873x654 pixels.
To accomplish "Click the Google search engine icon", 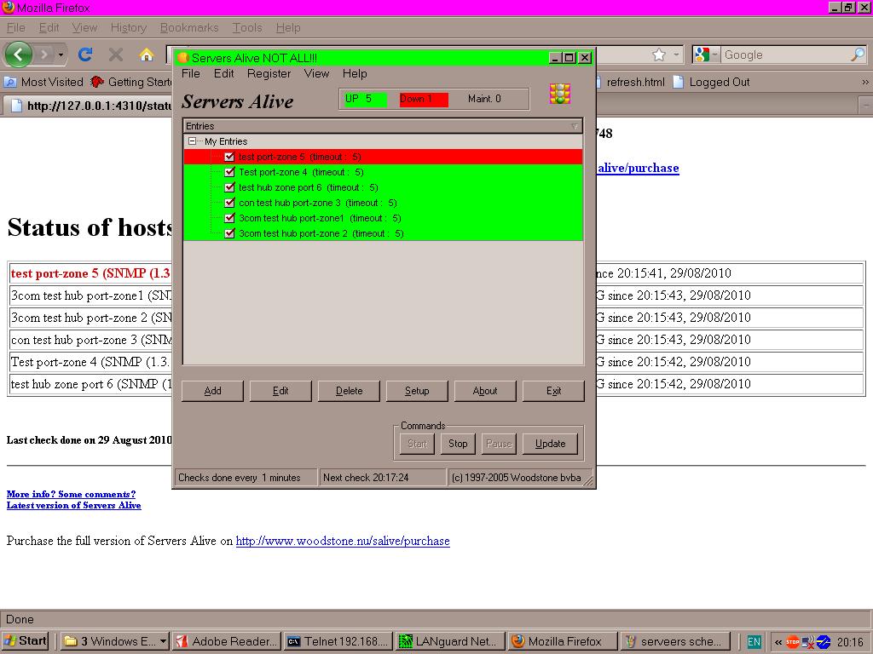I will [703, 54].
